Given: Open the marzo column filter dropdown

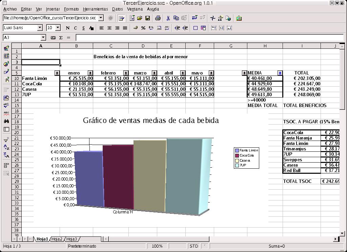Looking at the screenshot, I should coord(154,73).
